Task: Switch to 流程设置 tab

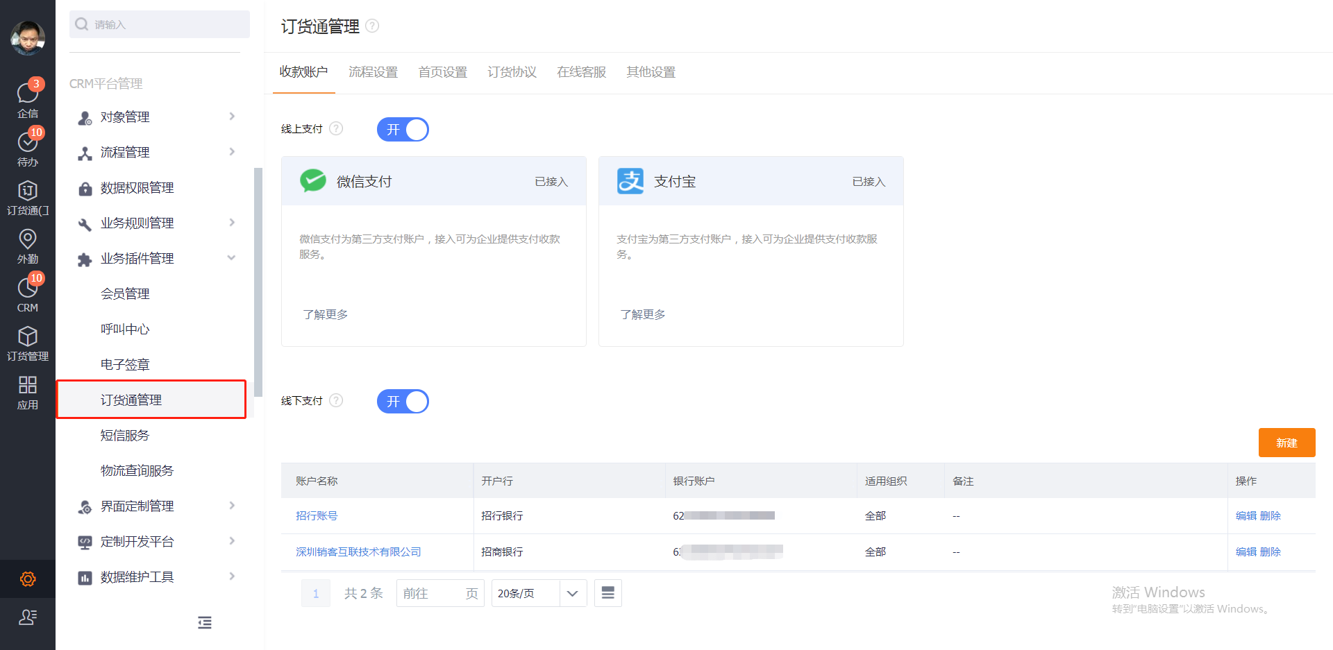Action: (x=373, y=71)
